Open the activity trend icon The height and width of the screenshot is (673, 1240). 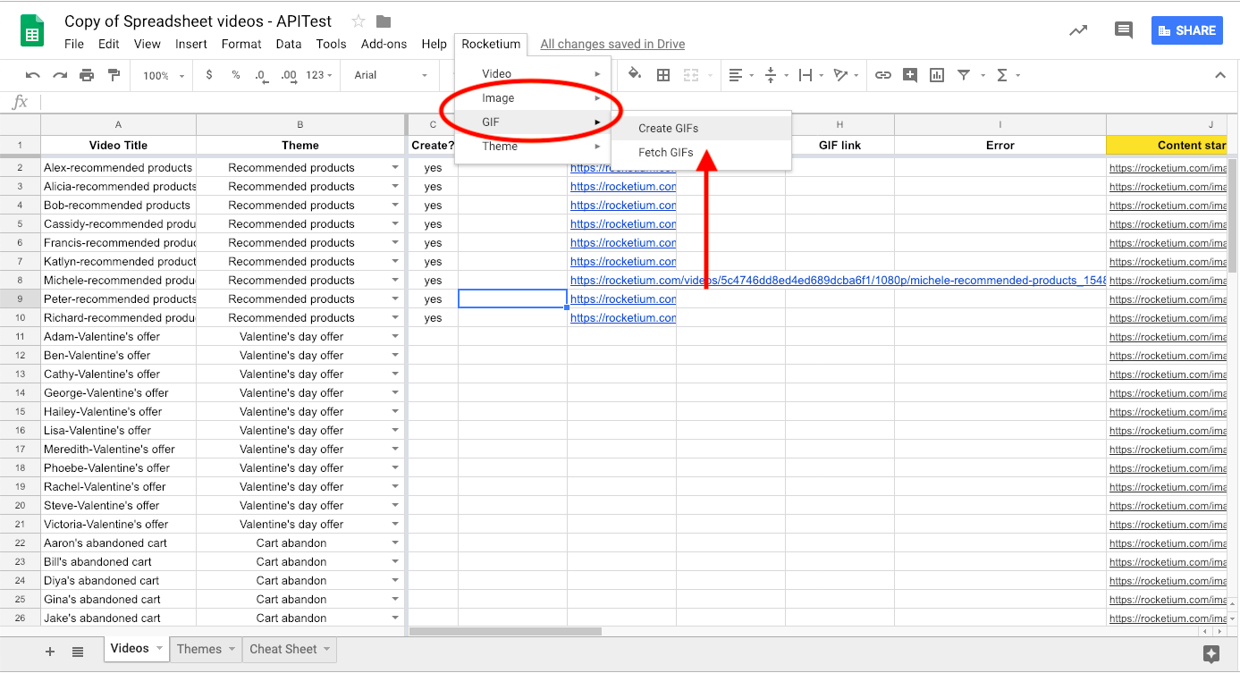[1078, 30]
